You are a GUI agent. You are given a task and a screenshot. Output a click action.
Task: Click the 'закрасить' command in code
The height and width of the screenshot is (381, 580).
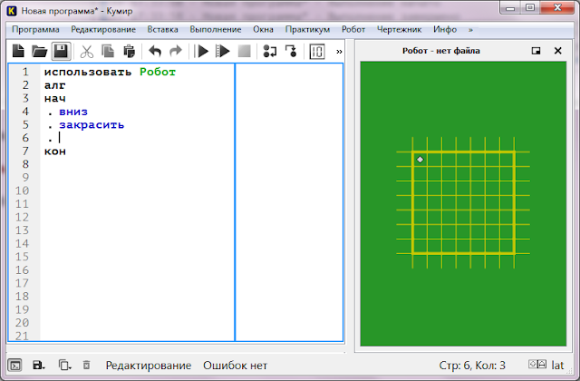[x=92, y=125]
